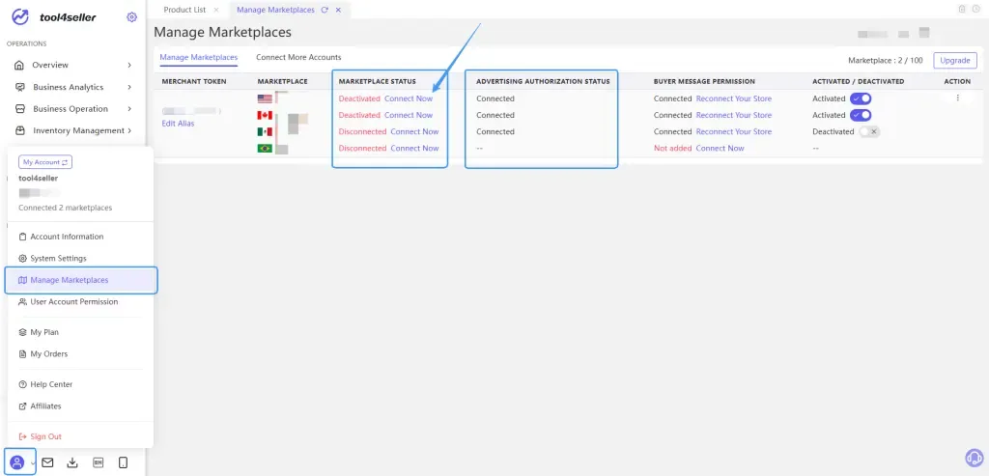This screenshot has height=476, width=989.
Task: Toggle off the second Activated switch (Canada row)
Action: [x=861, y=115]
